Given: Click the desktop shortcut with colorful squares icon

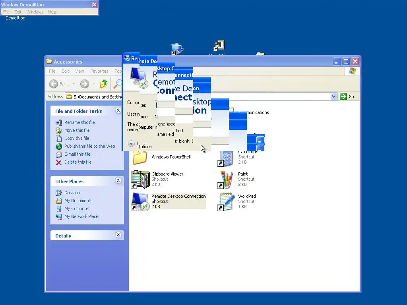Looking at the screenshot, I should (219, 46).
